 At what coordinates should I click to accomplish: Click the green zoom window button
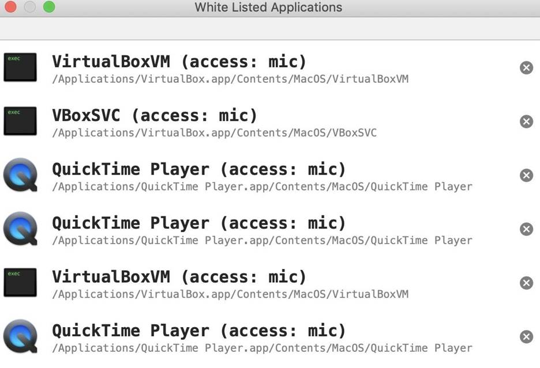click(49, 7)
